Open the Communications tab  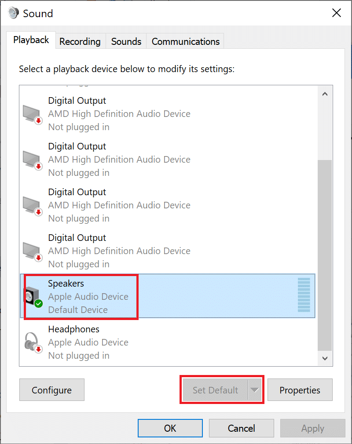pyautogui.click(x=185, y=41)
